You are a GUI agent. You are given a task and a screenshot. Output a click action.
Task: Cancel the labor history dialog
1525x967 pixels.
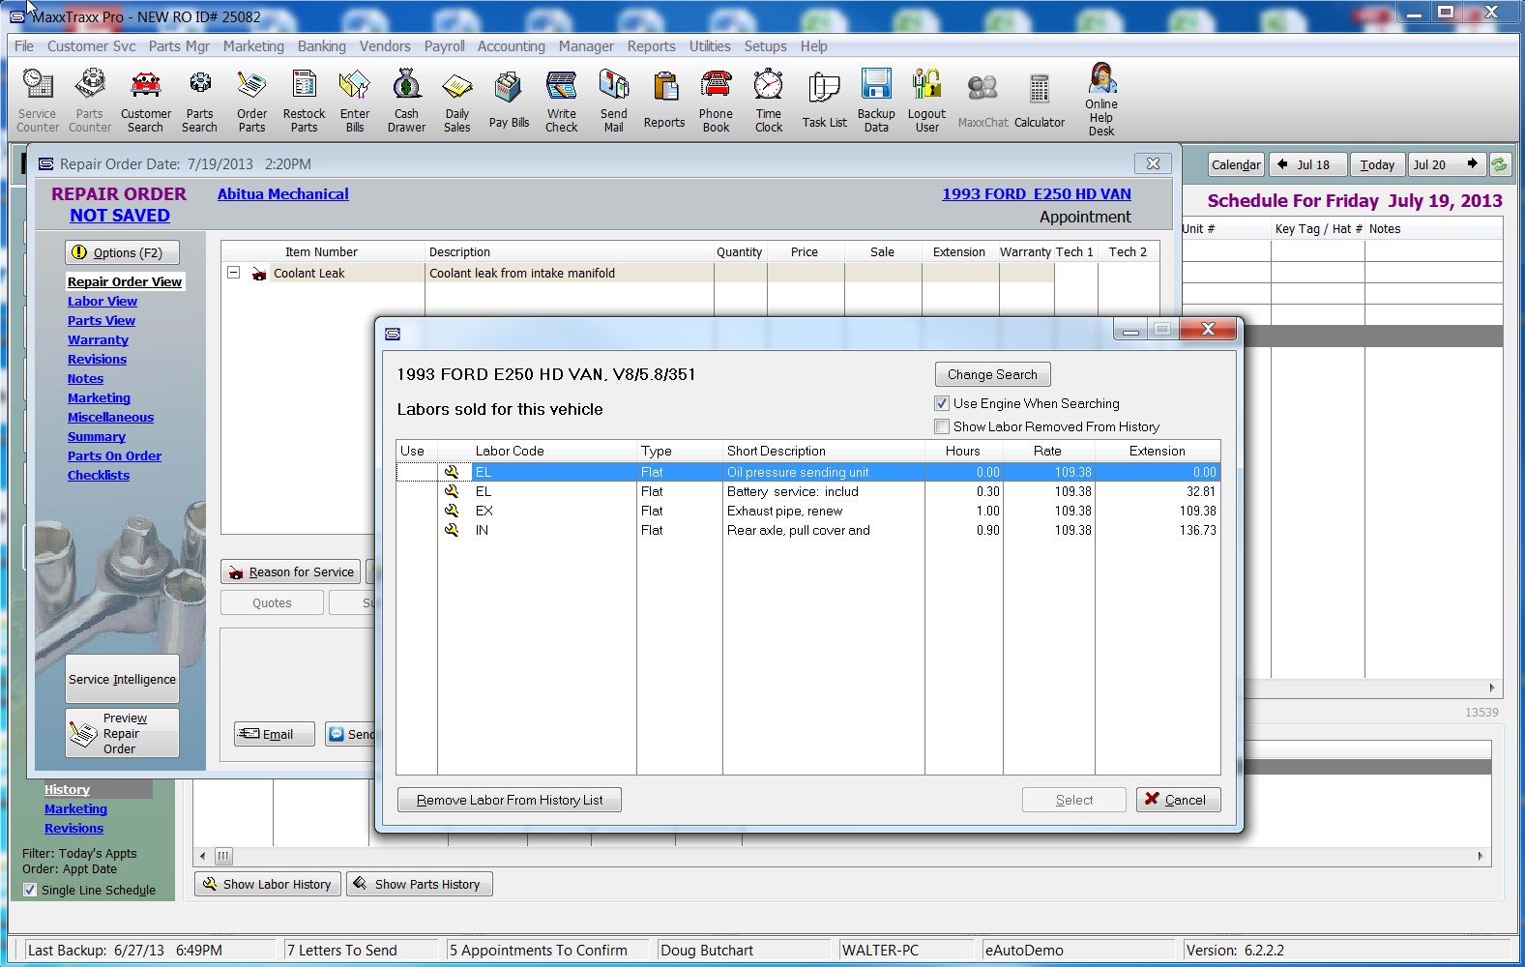[x=1178, y=800]
